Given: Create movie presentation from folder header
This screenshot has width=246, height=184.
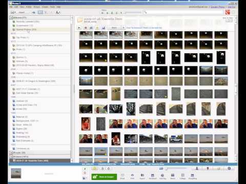Looking at the screenshot, I should [x=91, y=28].
